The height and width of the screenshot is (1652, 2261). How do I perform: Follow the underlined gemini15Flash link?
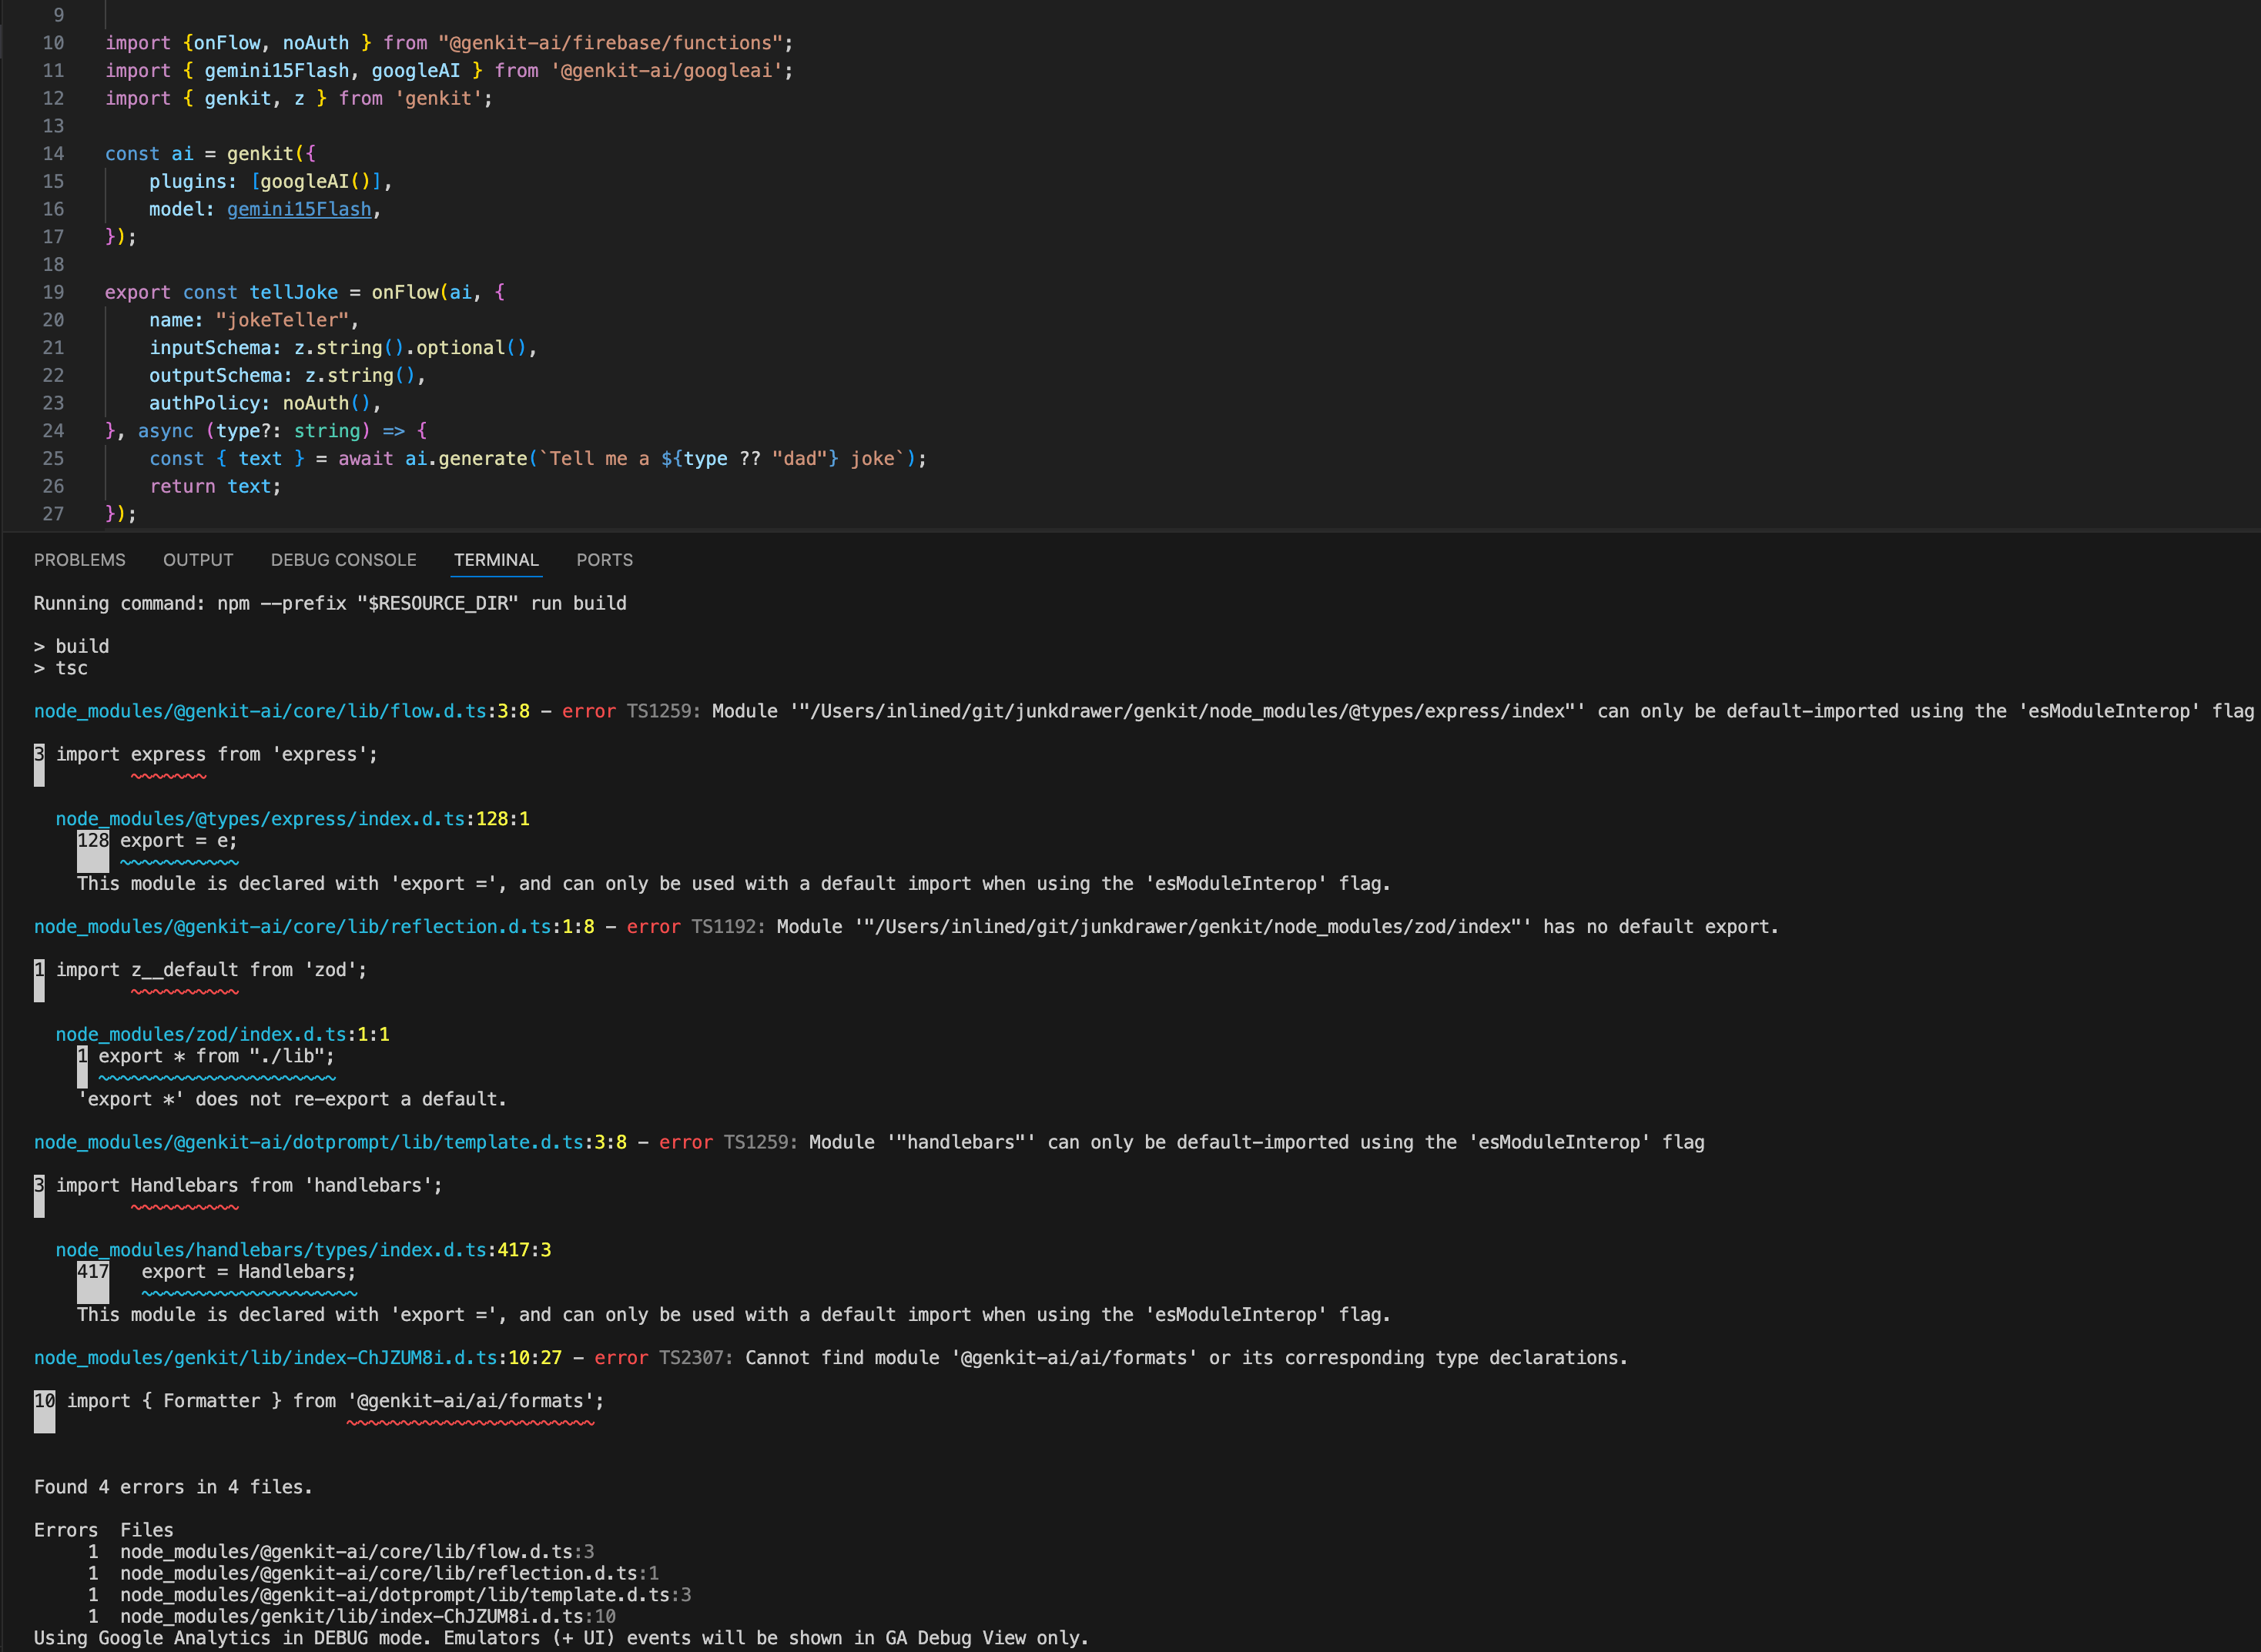point(299,209)
